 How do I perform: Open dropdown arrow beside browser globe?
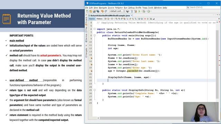pyautogui.click(x=130, y=11)
